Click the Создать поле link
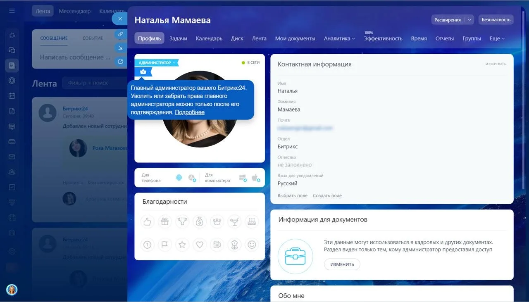This screenshot has width=529, height=302. (327, 196)
